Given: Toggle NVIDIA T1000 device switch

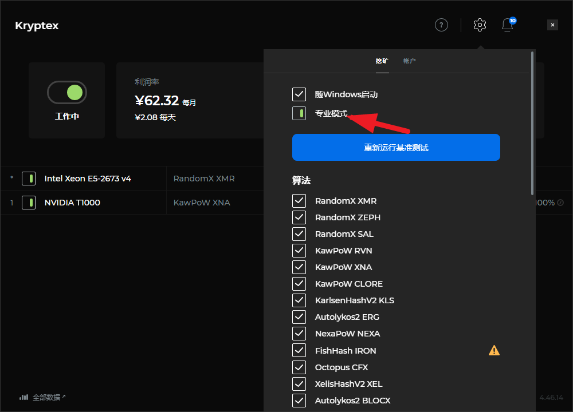Looking at the screenshot, I should 29,203.
